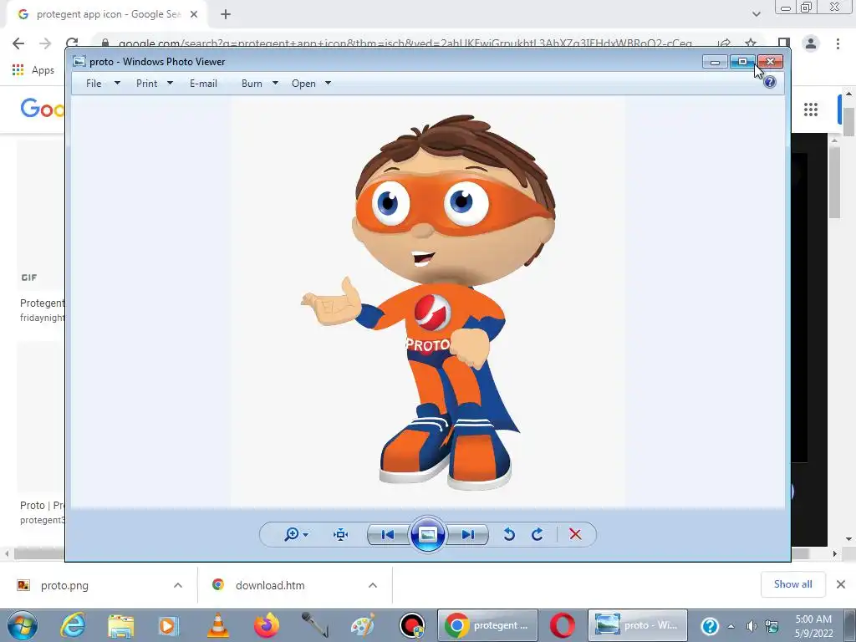Open Apps bookmarks shortcut

[x=33, y=70]
